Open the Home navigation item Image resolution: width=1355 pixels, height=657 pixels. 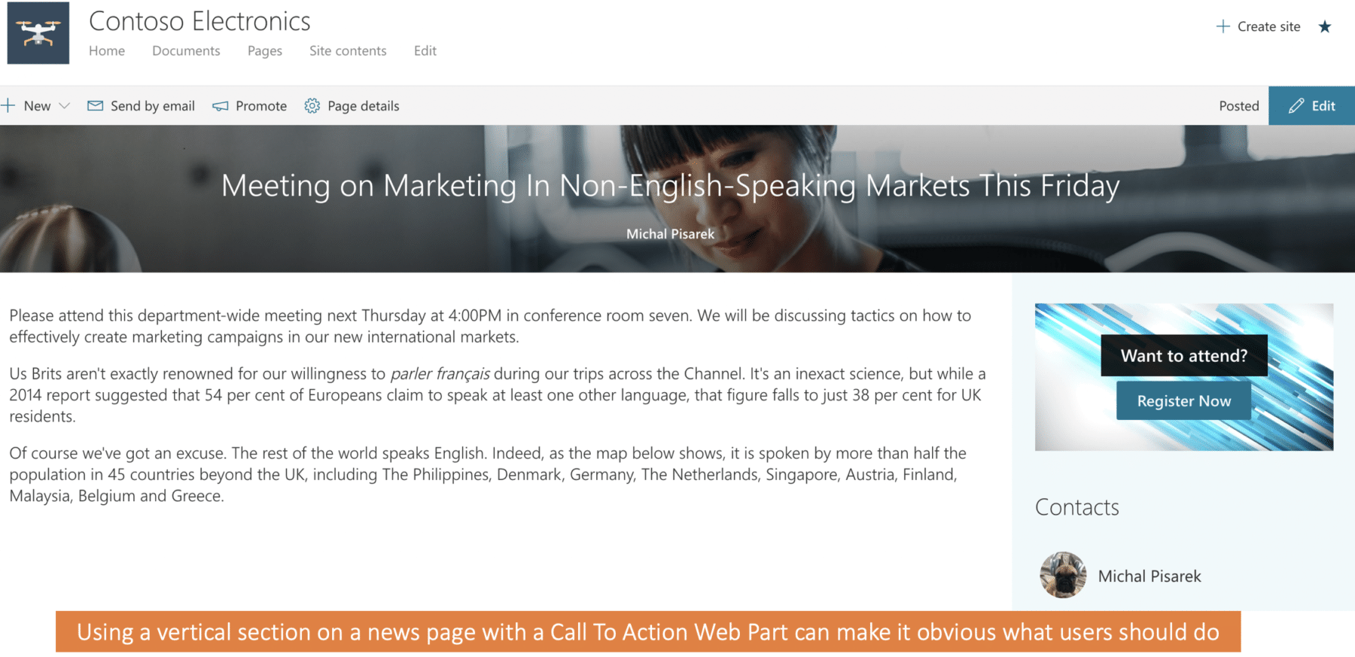pyautogui.click(x=107, y=50)
